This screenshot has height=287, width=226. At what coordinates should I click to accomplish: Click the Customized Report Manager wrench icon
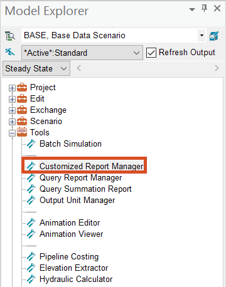[x=31, y=166]
